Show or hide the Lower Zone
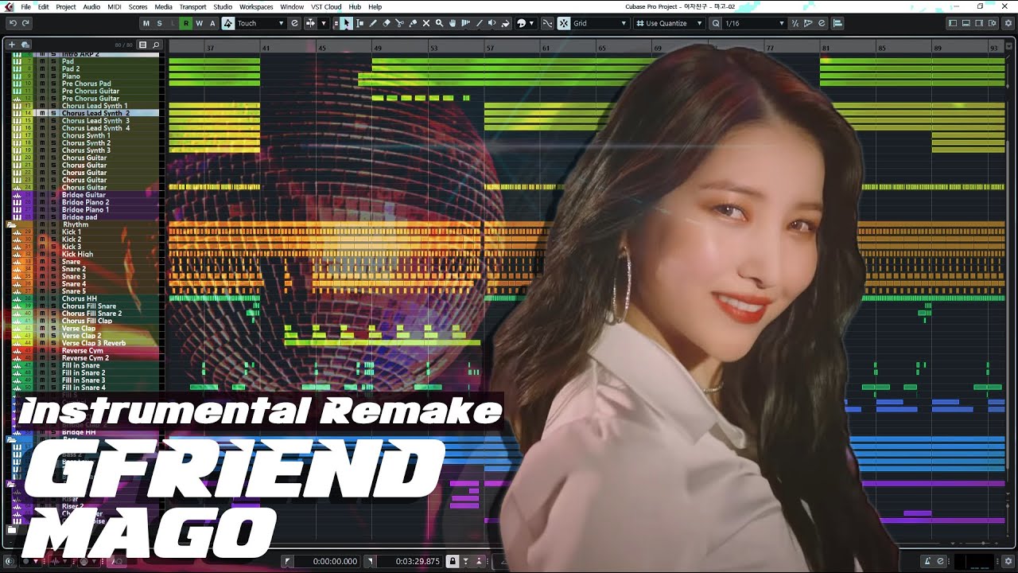The image size is (1018, 573). (x=965, y=23)
